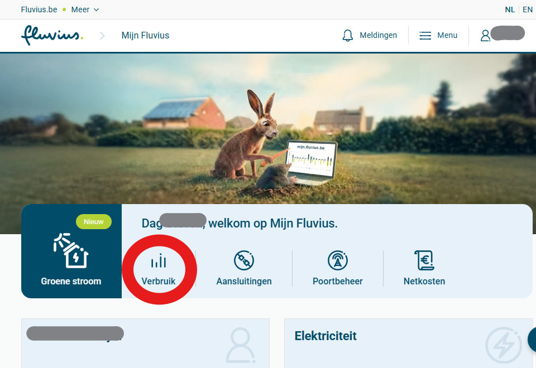Go to Fluvius.be link
Viewport: 536px width, 368px height.
(x=39, y=9)
